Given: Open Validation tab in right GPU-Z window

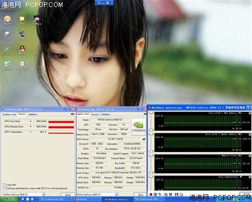Looking at the screenshot, I should (x=105, y=114).
